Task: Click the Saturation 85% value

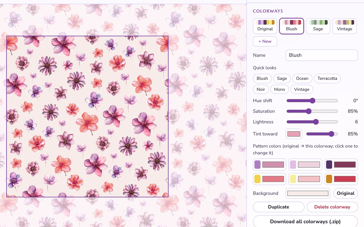Action: point(353,111)
